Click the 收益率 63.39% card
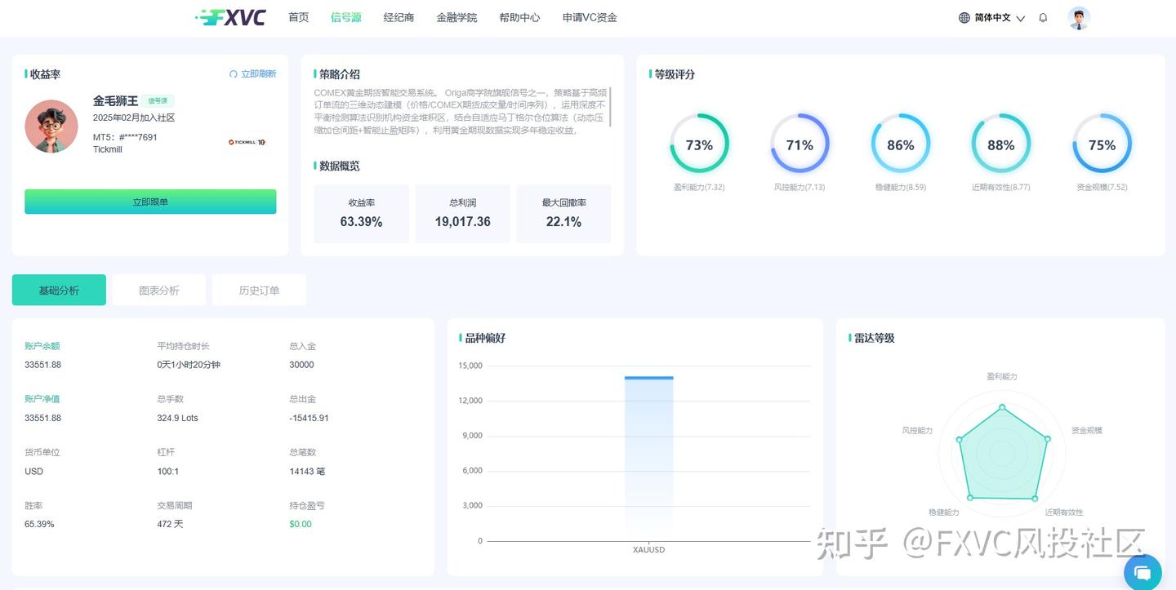 point(362,214)
